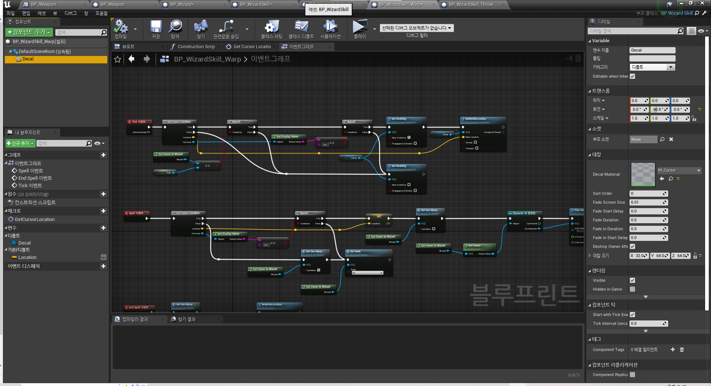Screen dimensions: 711x386
Task: Use selected asset arrow for Decal Material
Action: [662, 179]
